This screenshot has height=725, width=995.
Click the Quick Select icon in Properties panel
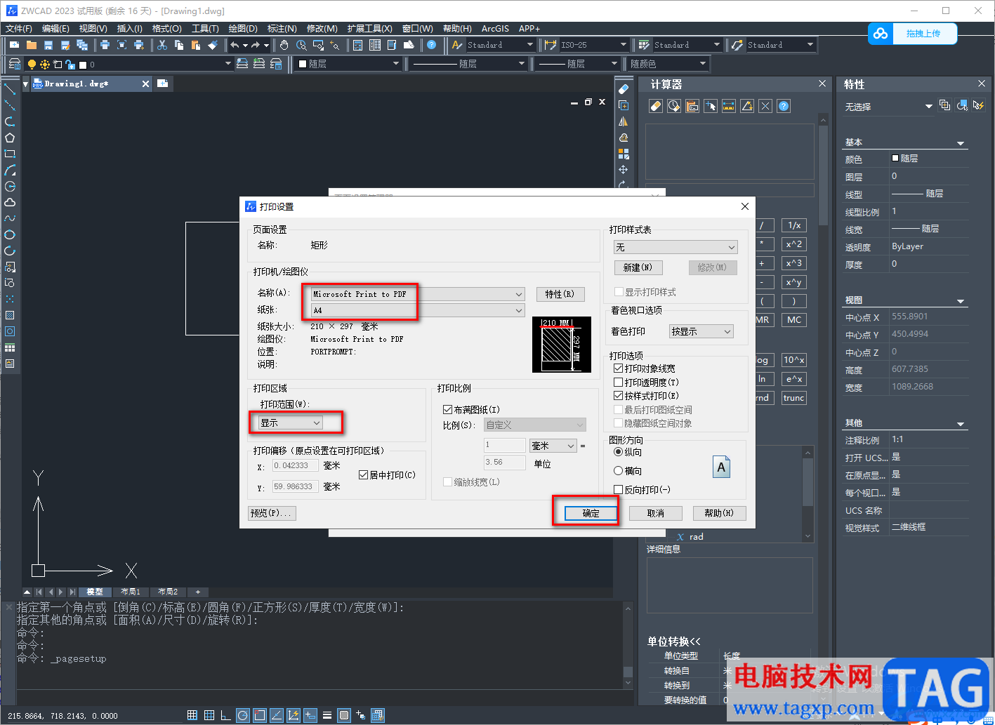click(978, 105)
